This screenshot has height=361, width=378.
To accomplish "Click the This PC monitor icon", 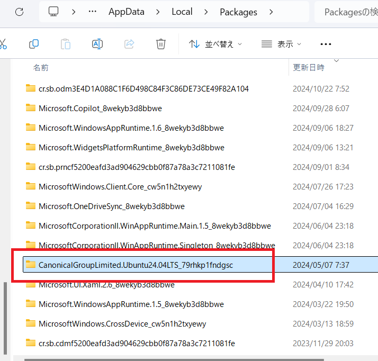I will (x=53, y=12).
